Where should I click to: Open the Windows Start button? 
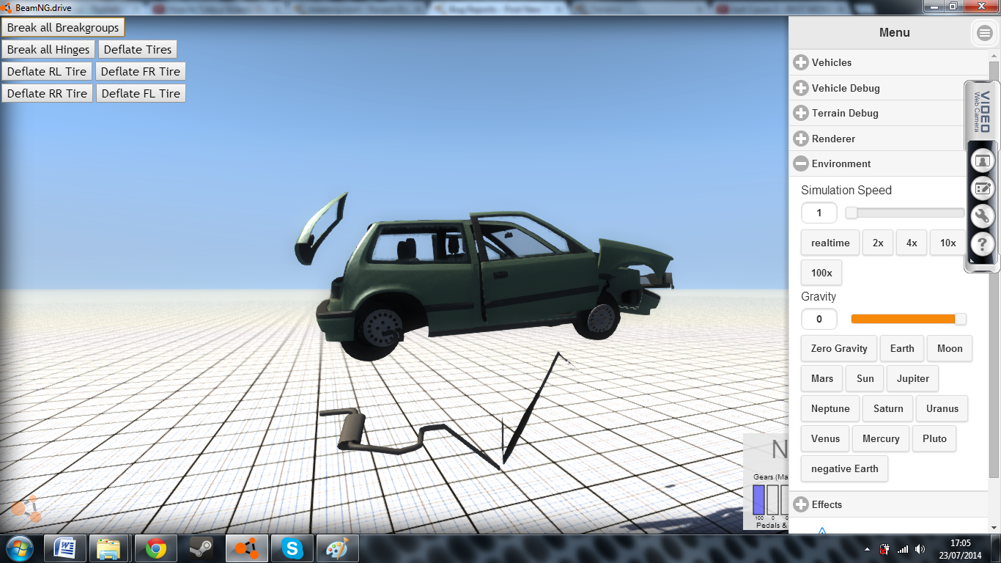coord(18,548)
